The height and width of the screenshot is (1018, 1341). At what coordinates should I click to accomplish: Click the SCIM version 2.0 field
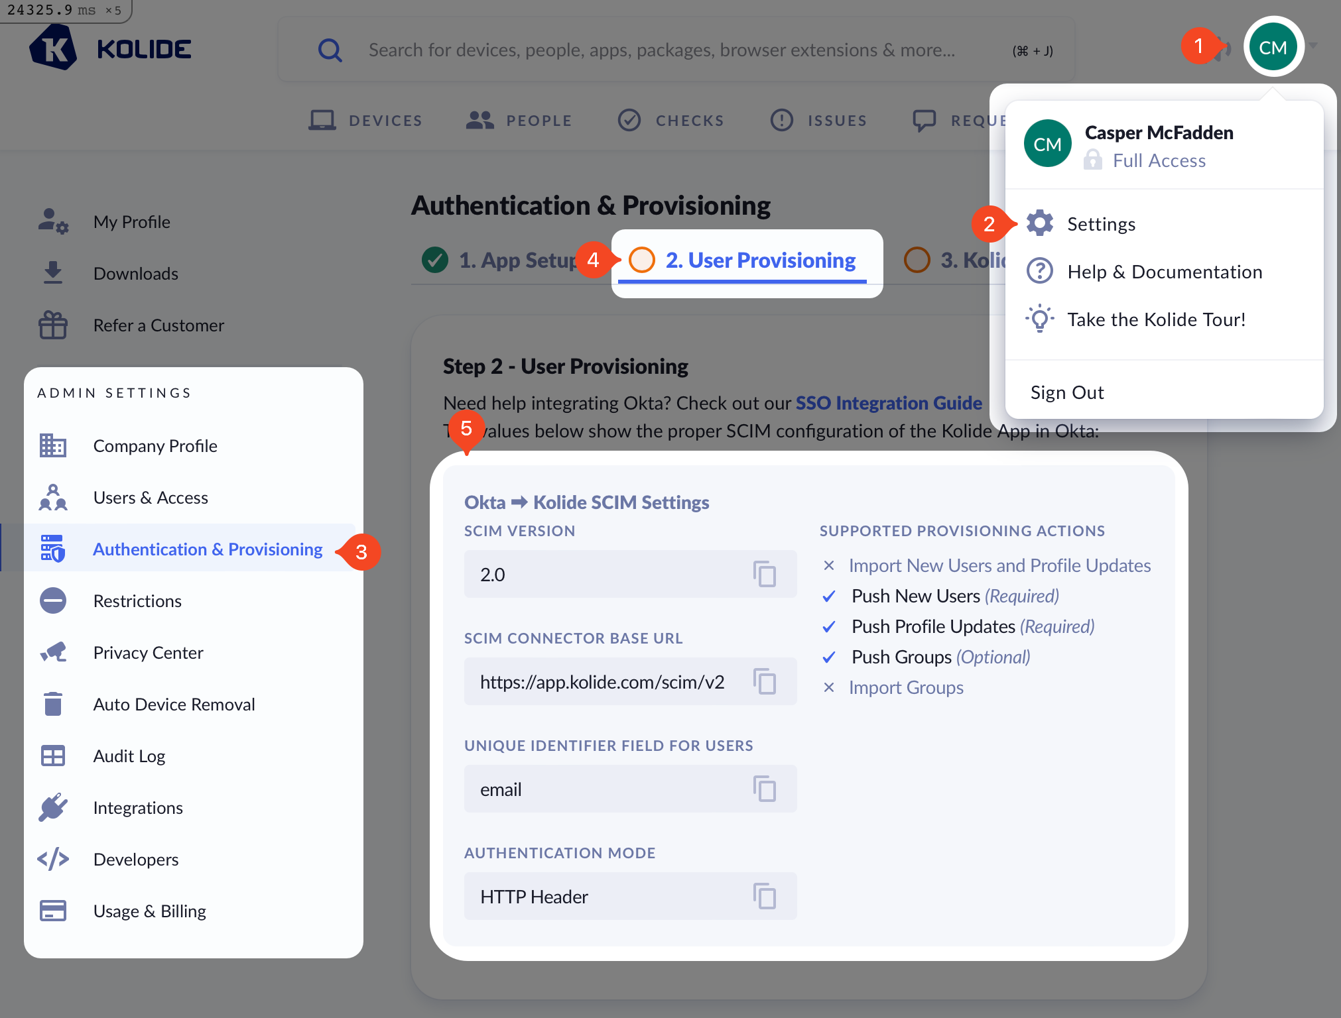point(630,574)
